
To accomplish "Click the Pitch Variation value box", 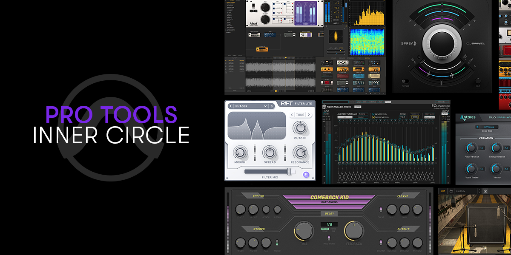I will 482,148.
